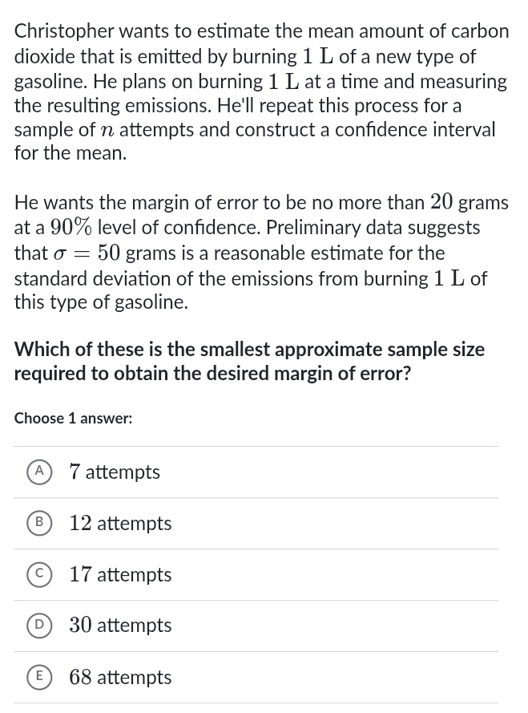Mark radio button E as answer
This screenshot has height=713, width=528.
[38, 678]
